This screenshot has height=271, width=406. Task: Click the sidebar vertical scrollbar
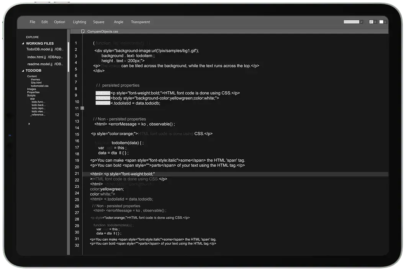click(x=69, y=58)
